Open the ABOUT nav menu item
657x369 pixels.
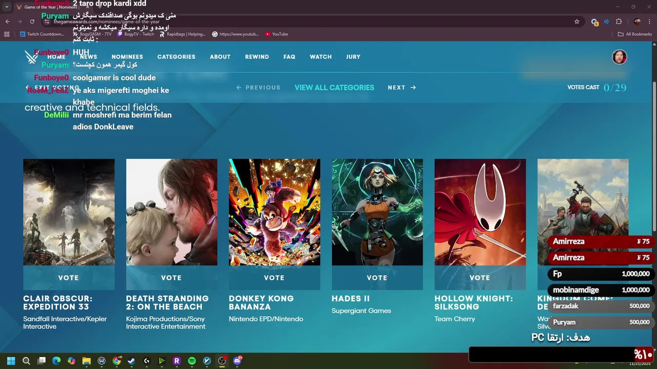(220, 57)
